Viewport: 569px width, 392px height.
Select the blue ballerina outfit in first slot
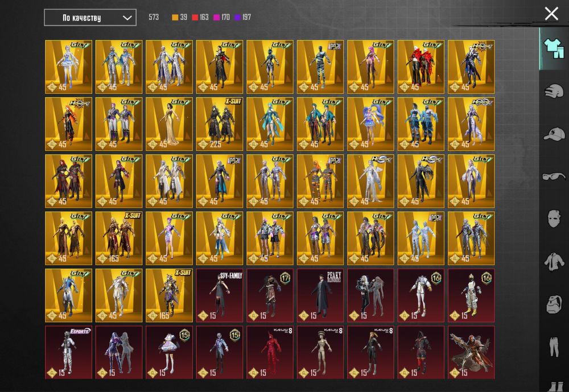tap(69, 67)
